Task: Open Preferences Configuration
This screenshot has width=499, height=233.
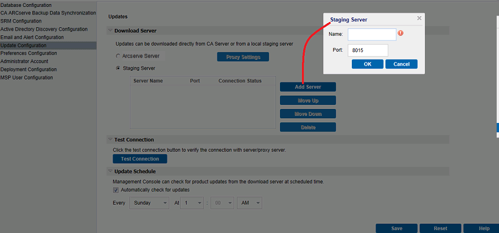Action: click(28, 53)
